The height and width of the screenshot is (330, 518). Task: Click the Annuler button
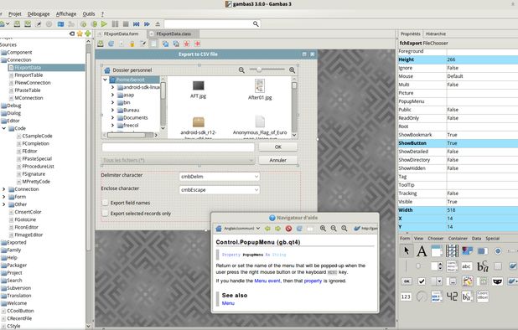coord(277,160)
